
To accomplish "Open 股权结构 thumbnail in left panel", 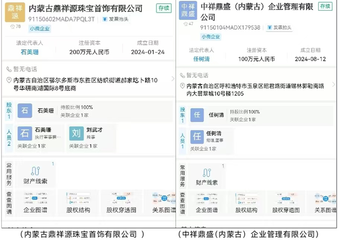I will pyautogui.click(x=78, y=202).
